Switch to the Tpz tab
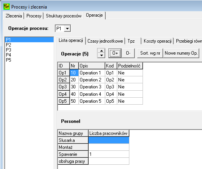This screenshot has width=202, height=169. click(133, 41)
